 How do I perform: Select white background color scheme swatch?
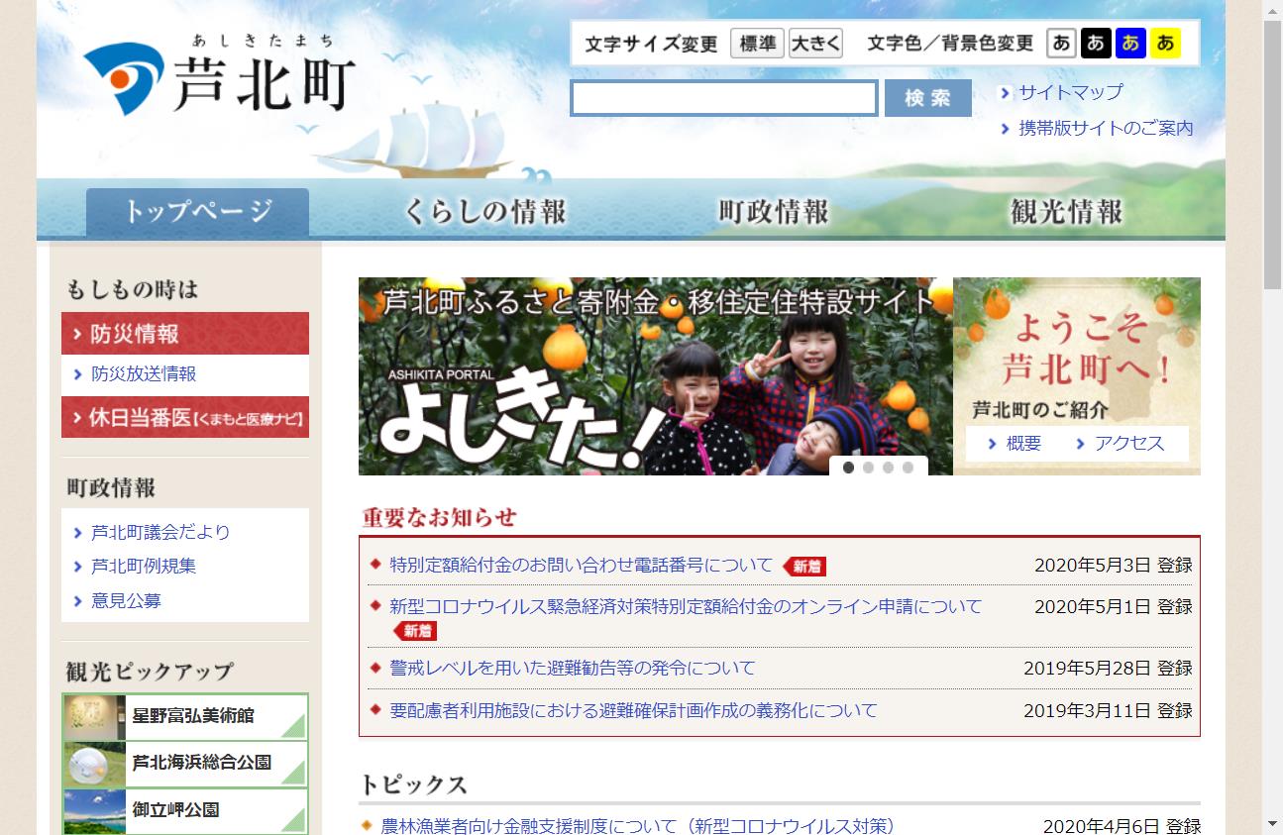[1061, 44]
